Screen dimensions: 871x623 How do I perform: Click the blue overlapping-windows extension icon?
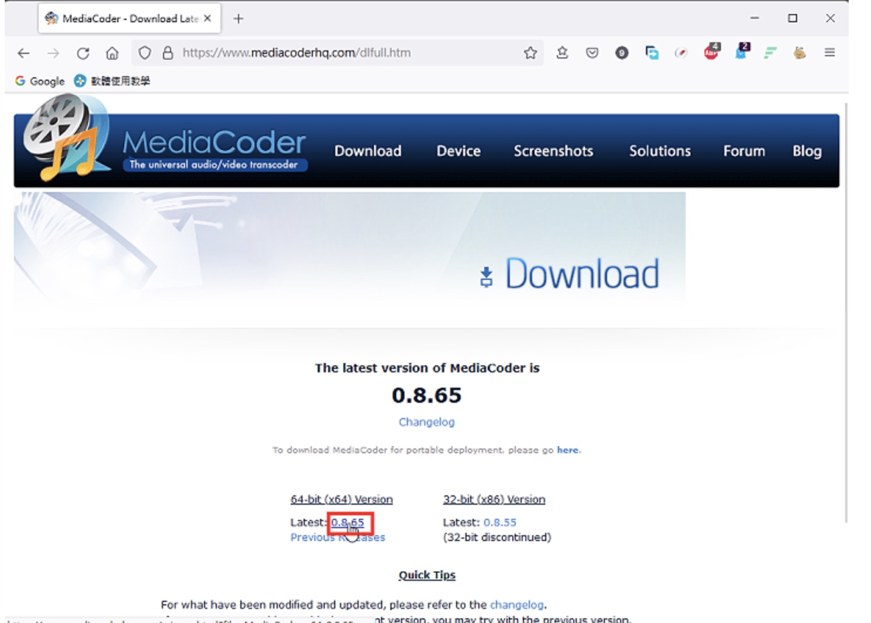pos(652,53)
